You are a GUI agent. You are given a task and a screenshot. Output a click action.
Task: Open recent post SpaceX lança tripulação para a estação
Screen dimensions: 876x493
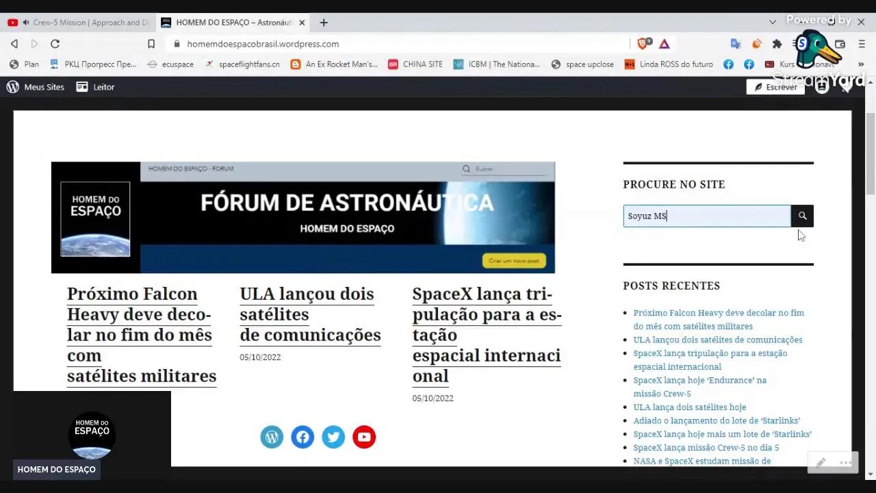(710, 360)
